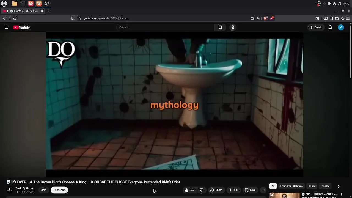
Task: Open the 03:52 clock calendar
Action: (x=346, y=4)
